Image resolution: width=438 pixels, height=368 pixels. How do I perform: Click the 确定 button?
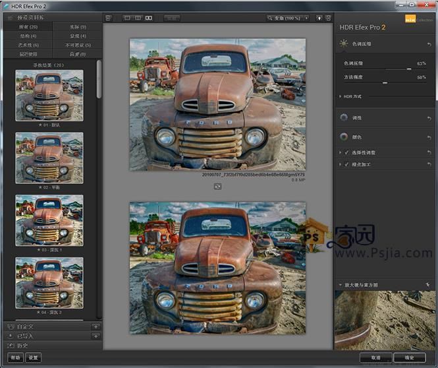pos(409,357)
